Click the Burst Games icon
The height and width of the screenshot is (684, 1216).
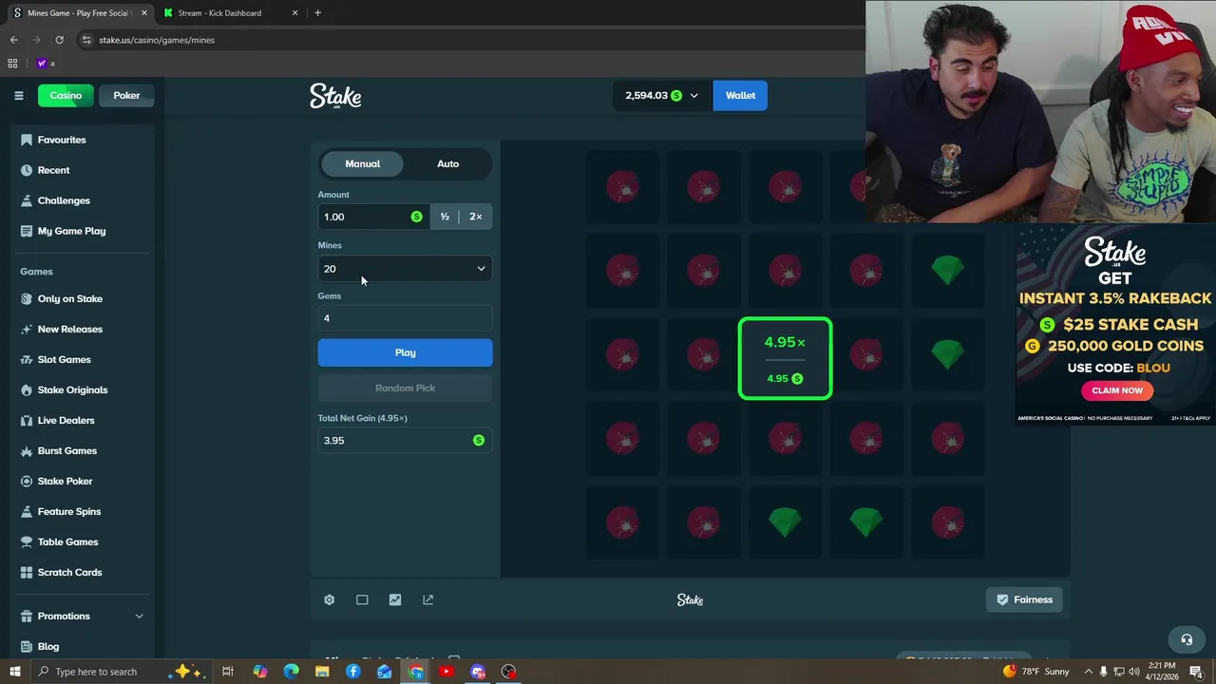point(27,450)
